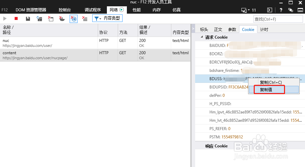This screenshot has height=167, width=305.
Task: Toggle clear entries on navigate icon
Action: click(x=74, y=19)
